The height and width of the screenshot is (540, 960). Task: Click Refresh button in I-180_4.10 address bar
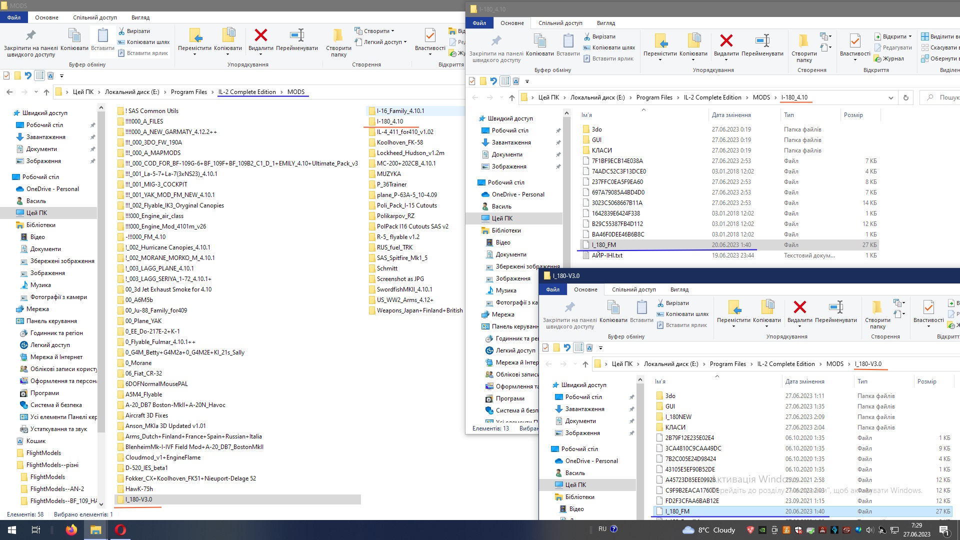click(905, 97)
